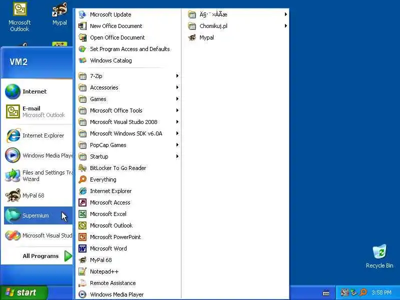
Task: Click the highlighted Supermium entry
Action: click(38, 215)
